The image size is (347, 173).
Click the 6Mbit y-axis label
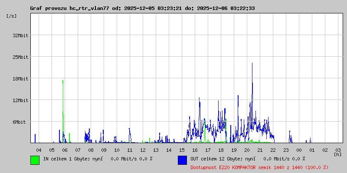coord(19,122)
